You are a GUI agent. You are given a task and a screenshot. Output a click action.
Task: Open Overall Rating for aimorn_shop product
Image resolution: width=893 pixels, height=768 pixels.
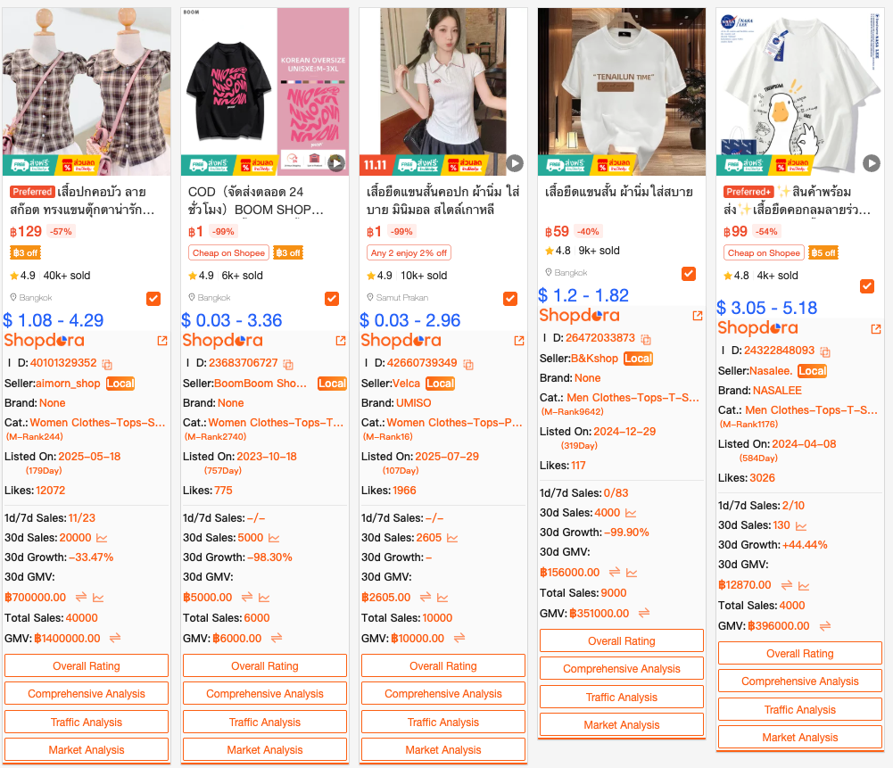[87, 665]
